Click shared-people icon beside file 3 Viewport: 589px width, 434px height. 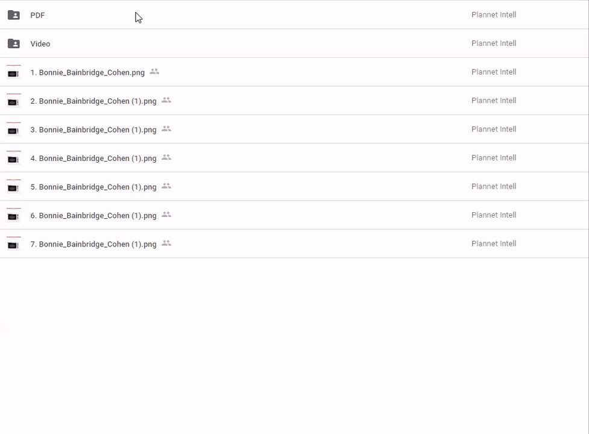click(x=166, y=129)
